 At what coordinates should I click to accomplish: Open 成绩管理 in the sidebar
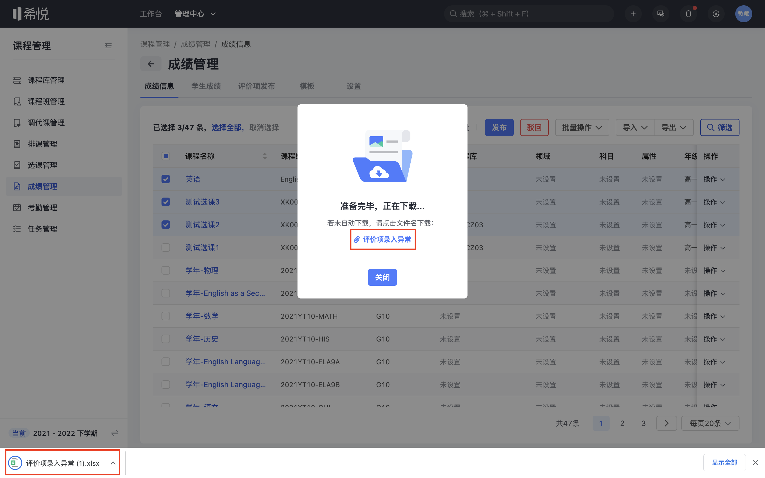(64, 186)
